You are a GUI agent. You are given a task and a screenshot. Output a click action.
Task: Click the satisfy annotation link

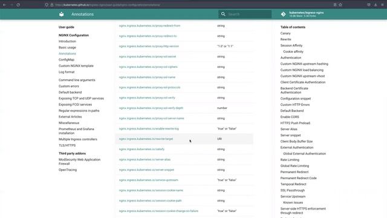pos(141,150)
